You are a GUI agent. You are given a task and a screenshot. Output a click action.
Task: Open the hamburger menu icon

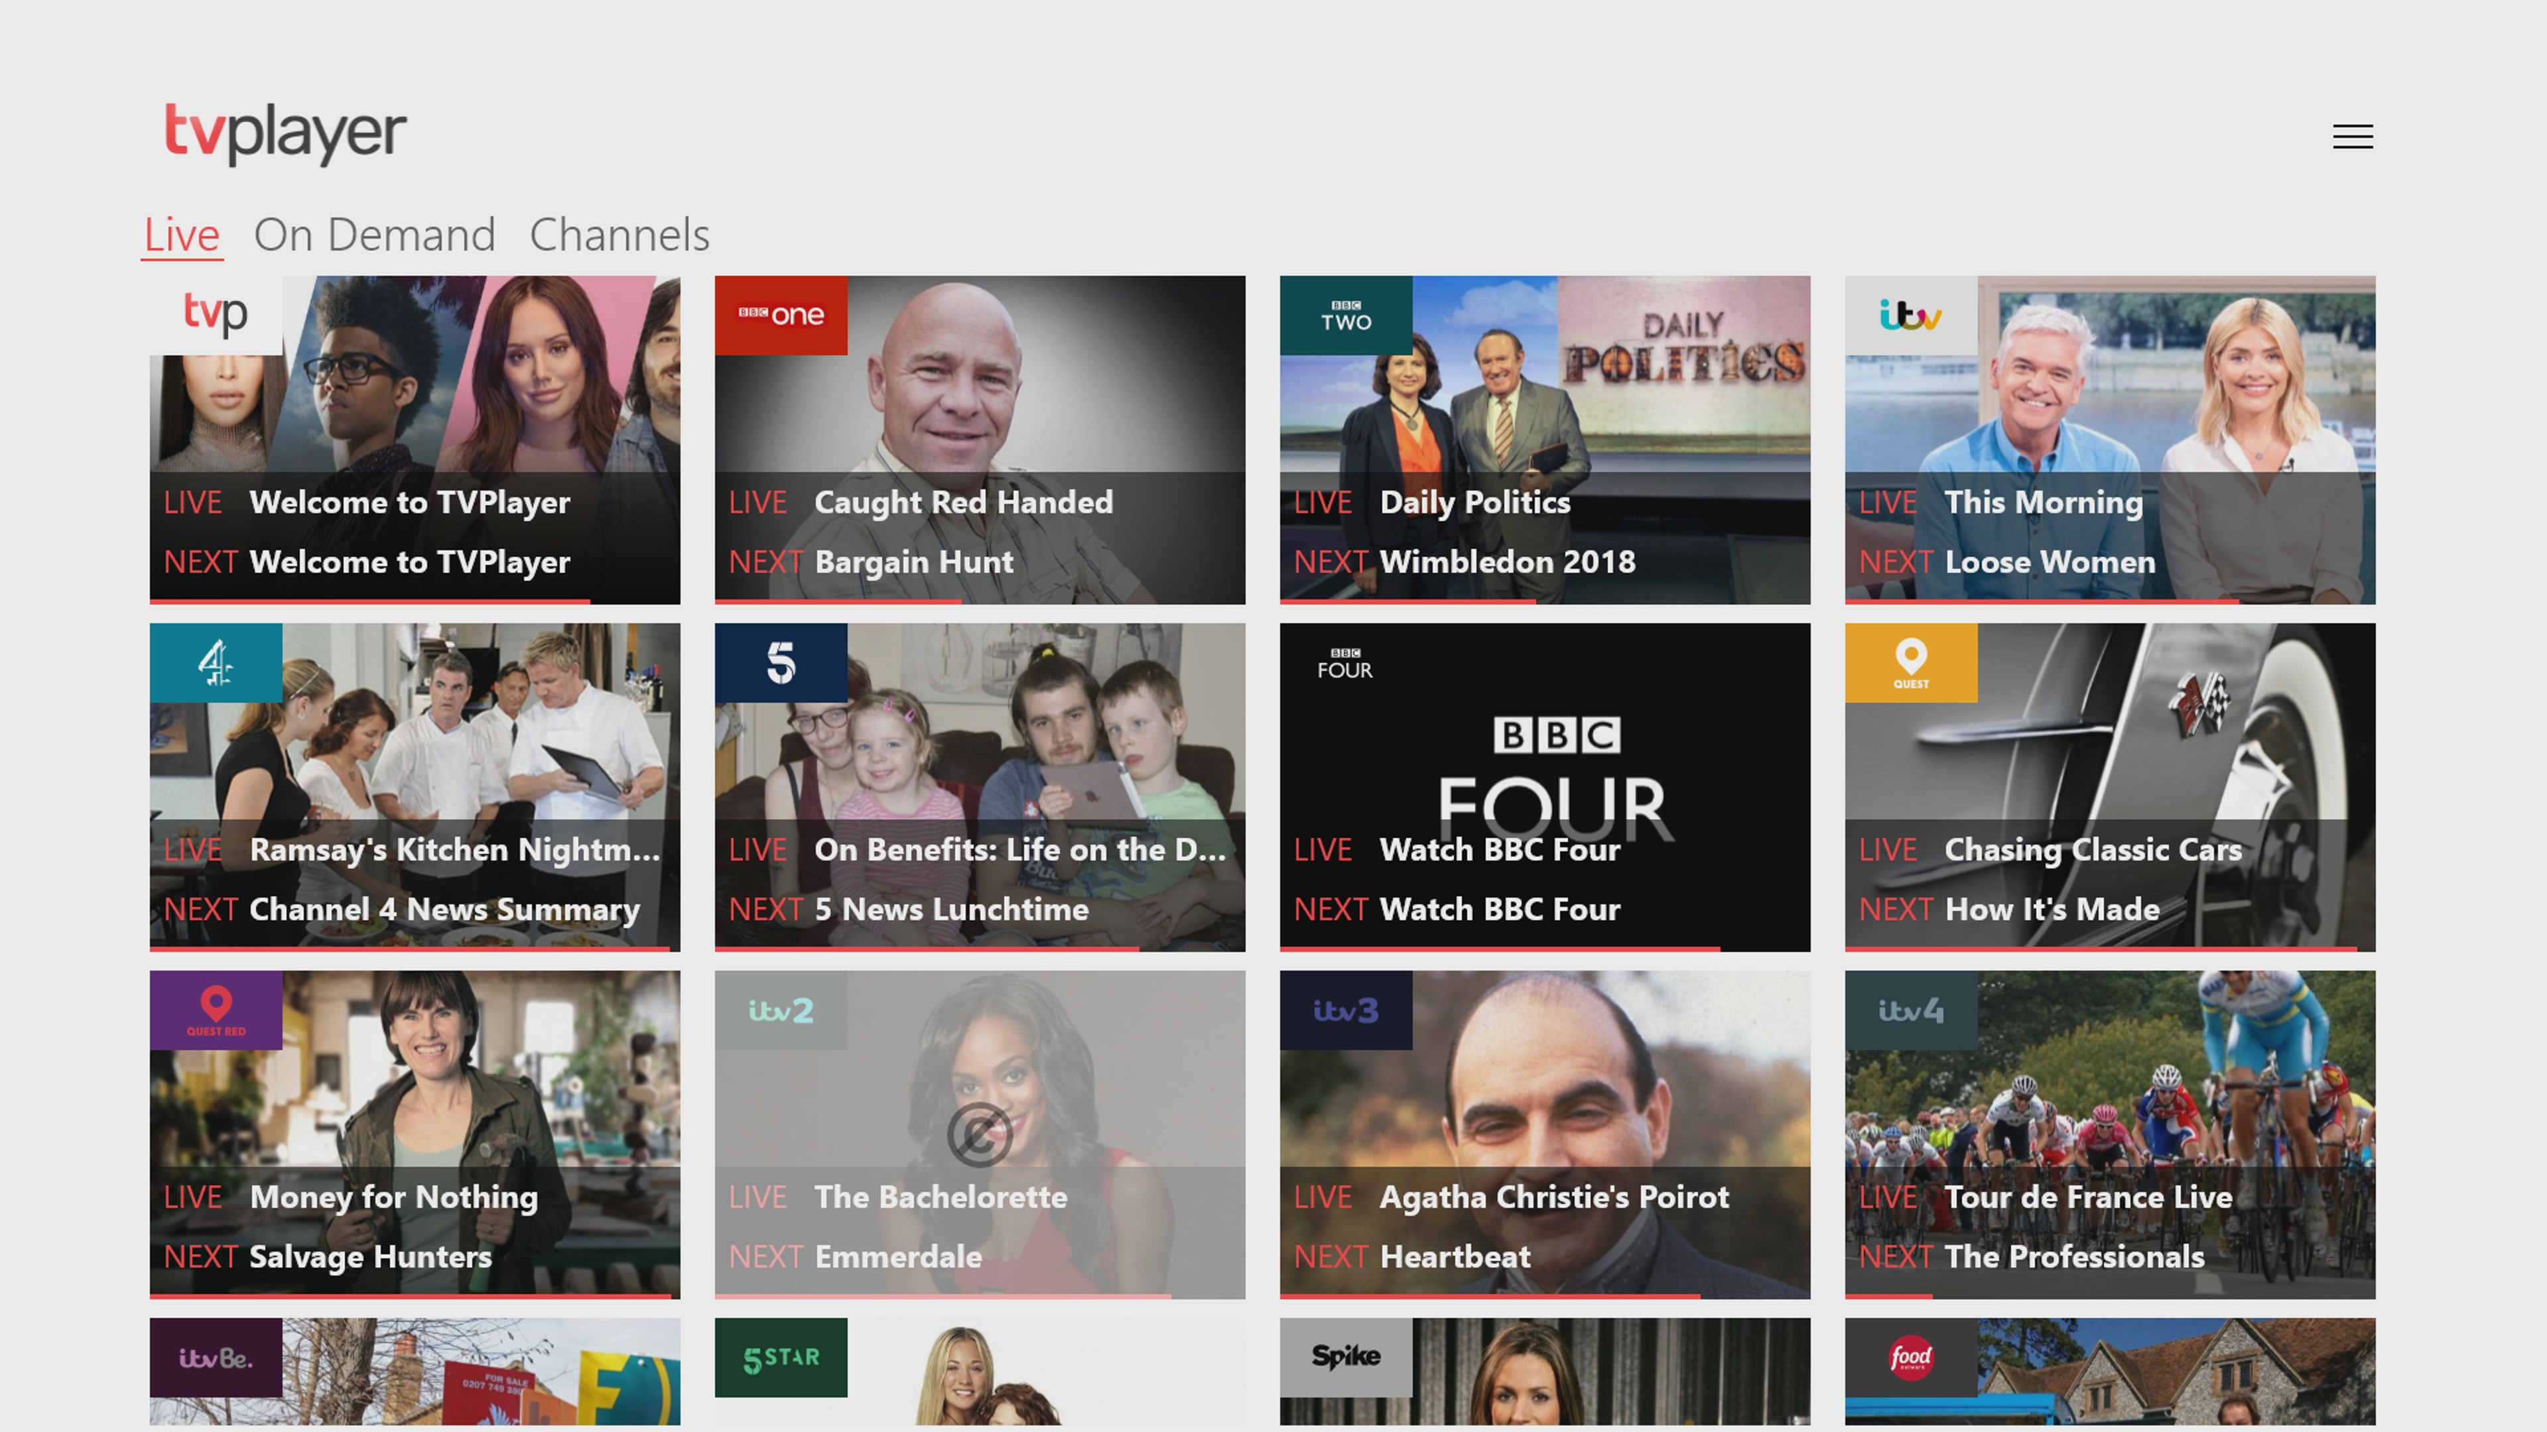click(2352, 137)
